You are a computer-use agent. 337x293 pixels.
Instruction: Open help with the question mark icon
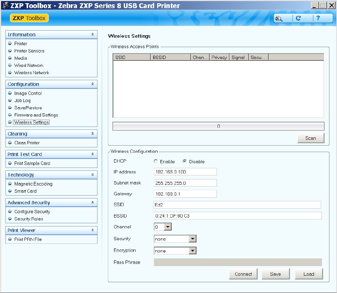318,18
